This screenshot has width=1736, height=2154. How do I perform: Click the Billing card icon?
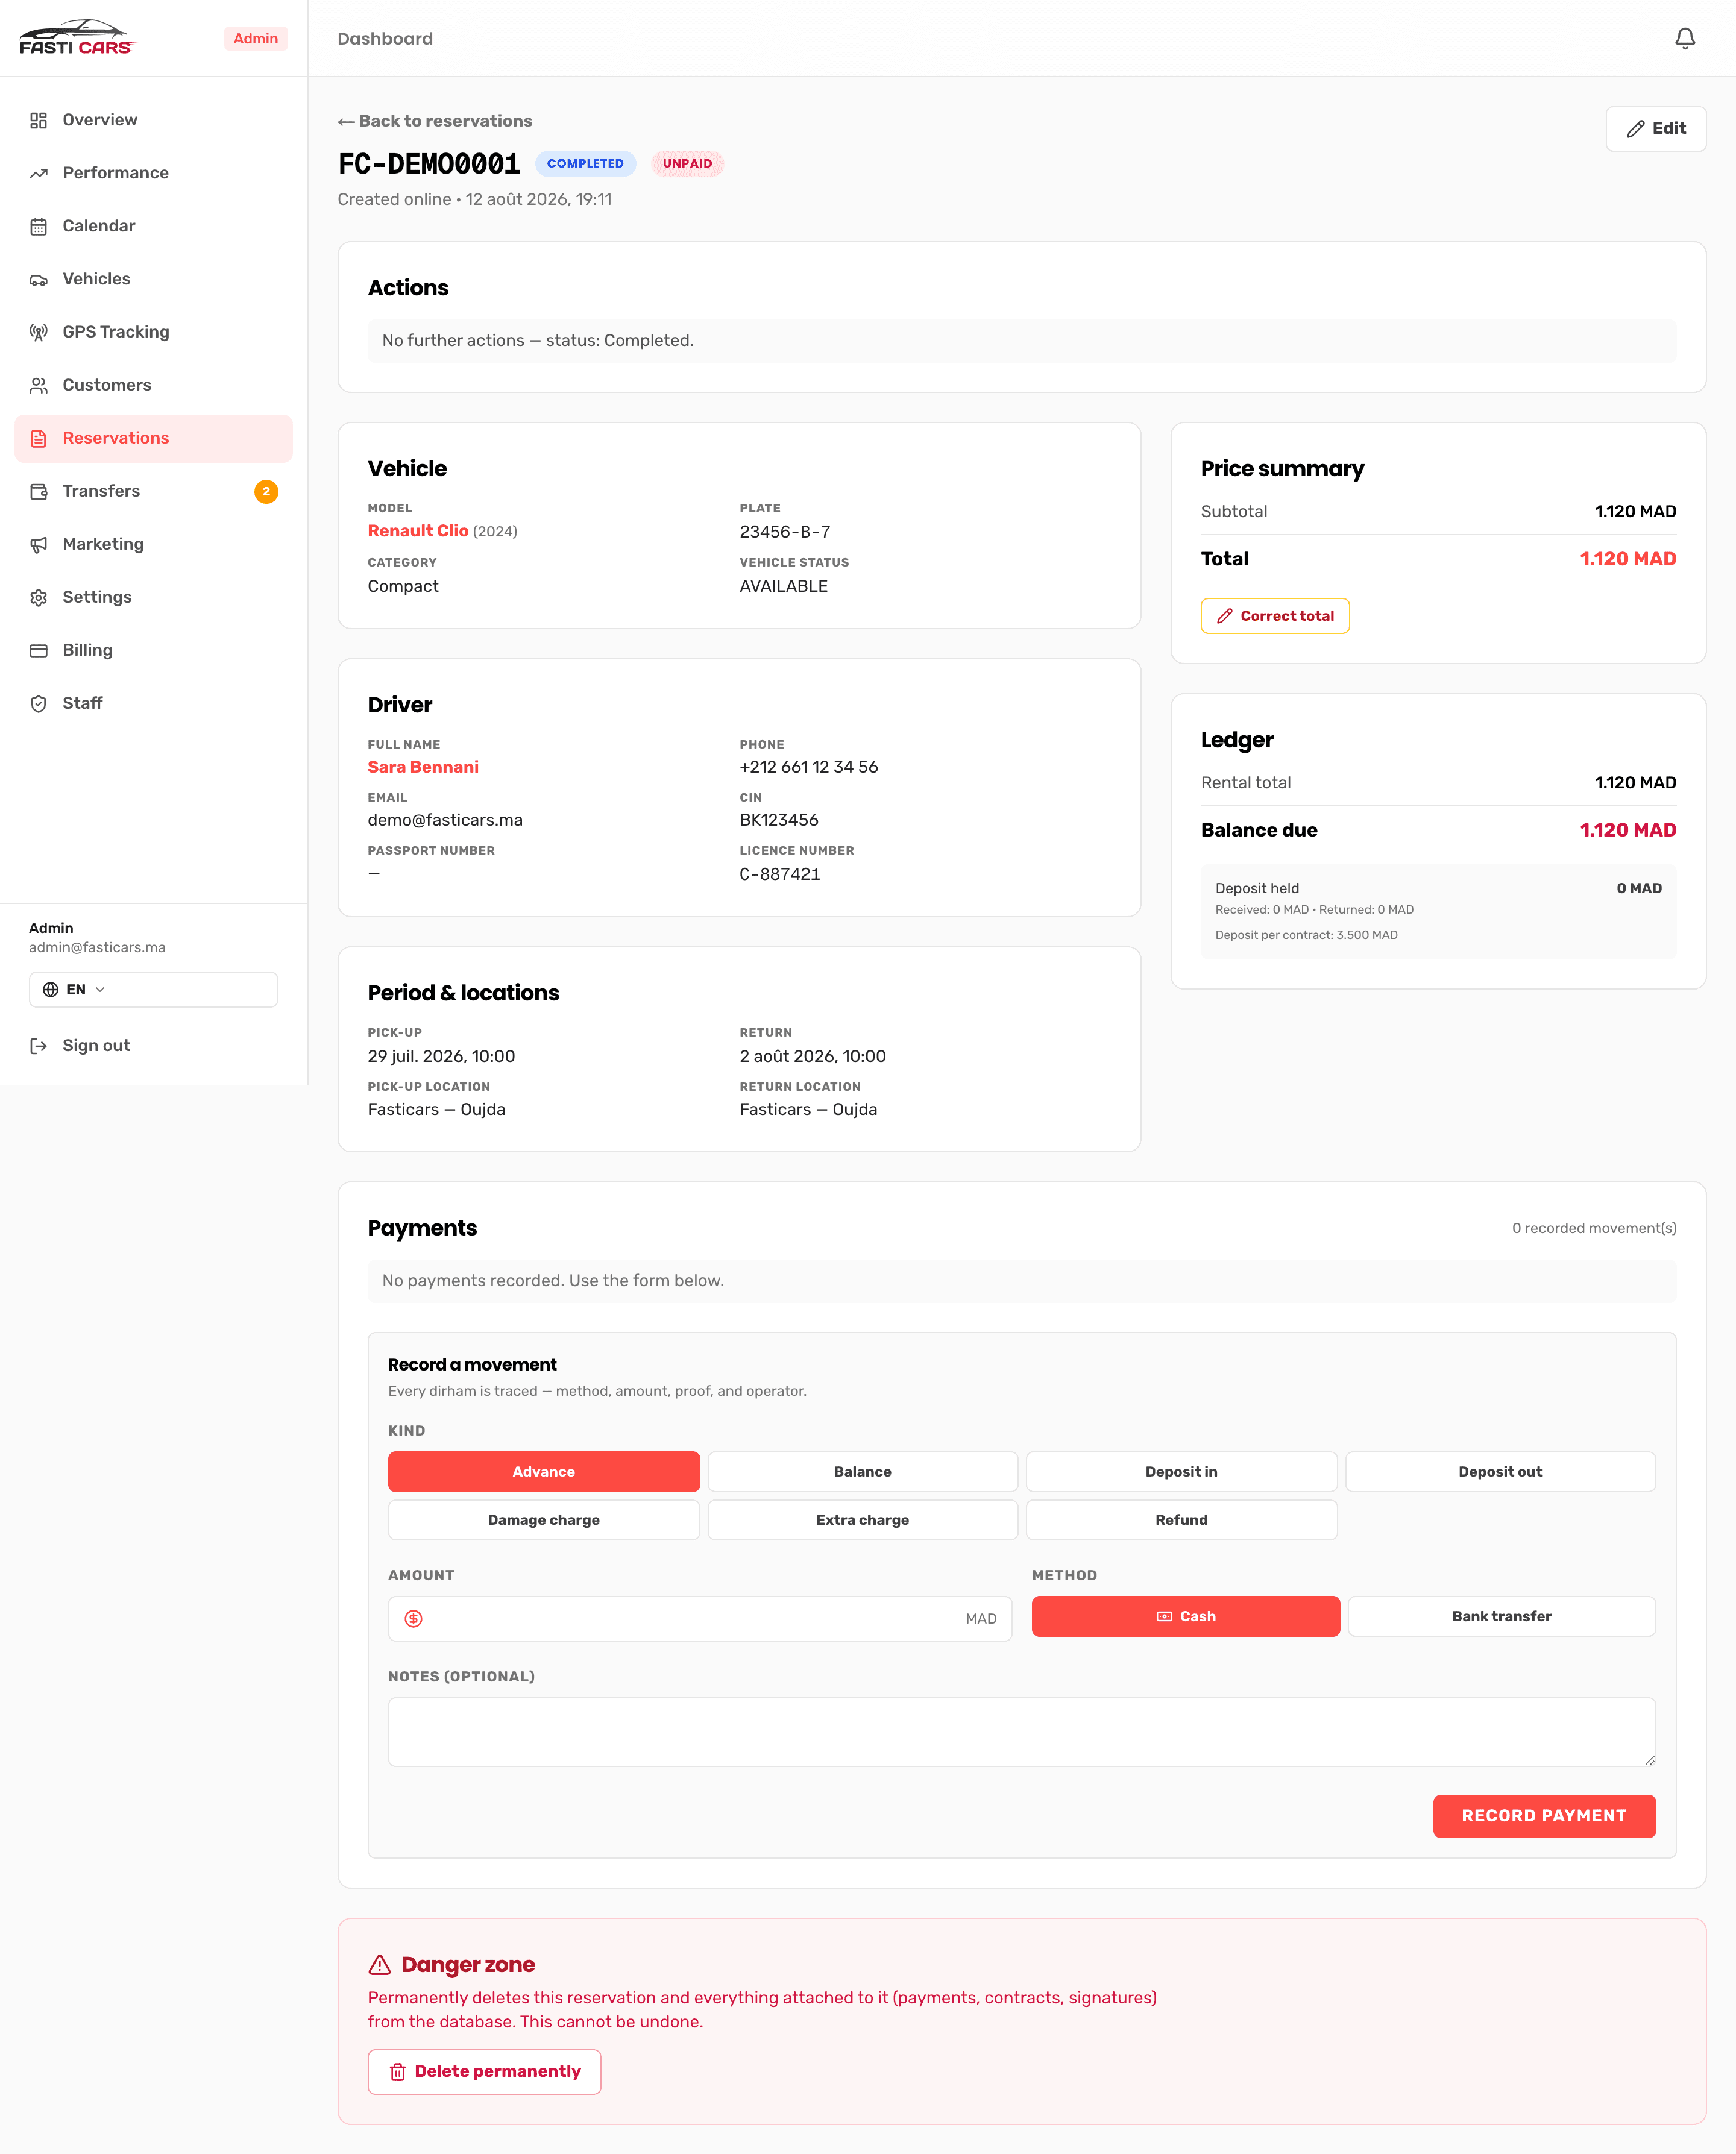click(39, 650)
